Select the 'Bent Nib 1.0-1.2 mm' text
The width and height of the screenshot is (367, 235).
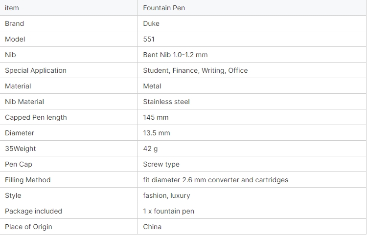point(175,55)
